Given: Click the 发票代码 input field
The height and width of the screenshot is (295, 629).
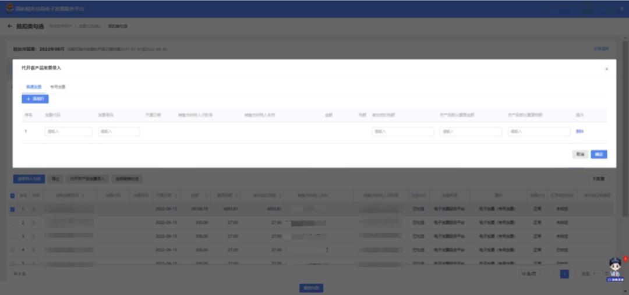Looking at the screenshot, I should point(69,131).
